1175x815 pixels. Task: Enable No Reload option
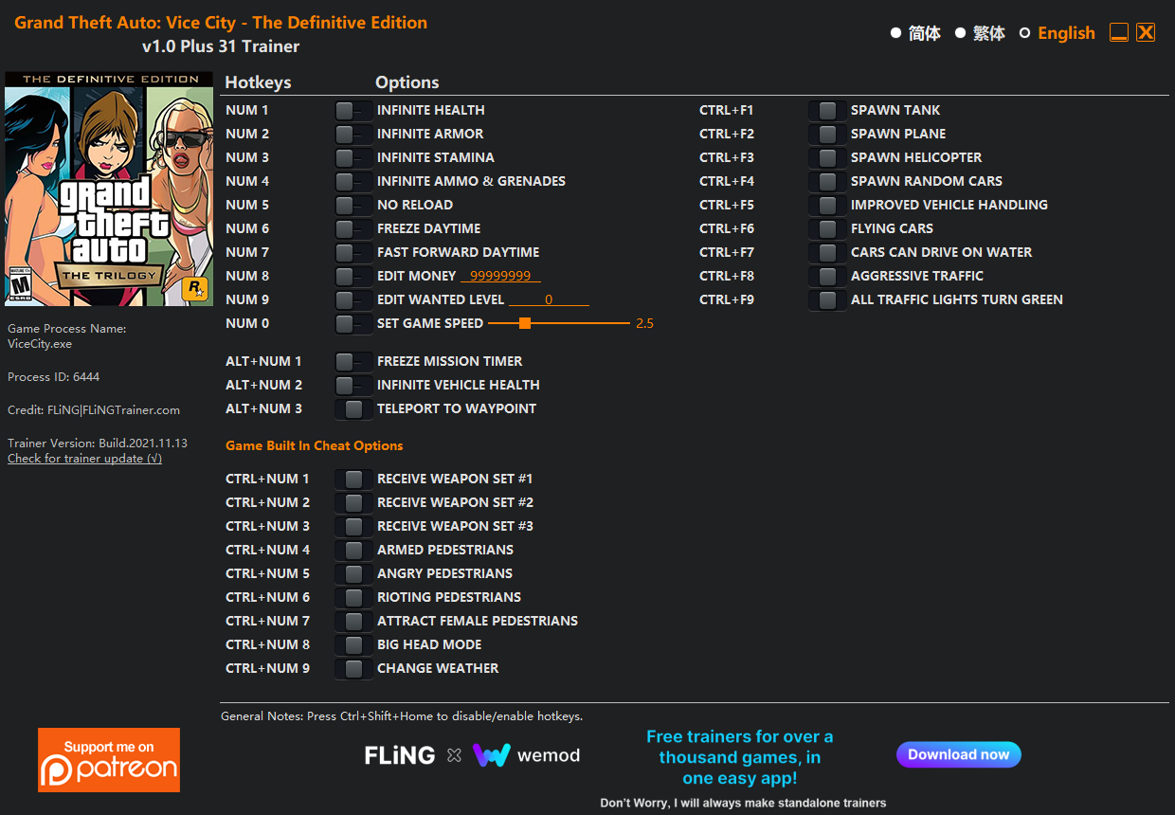pos(353,205)
